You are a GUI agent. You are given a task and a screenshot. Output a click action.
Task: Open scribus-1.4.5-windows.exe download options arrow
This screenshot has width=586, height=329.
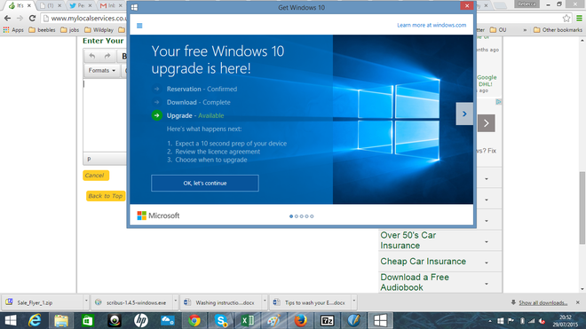click(x=175, y=301)
